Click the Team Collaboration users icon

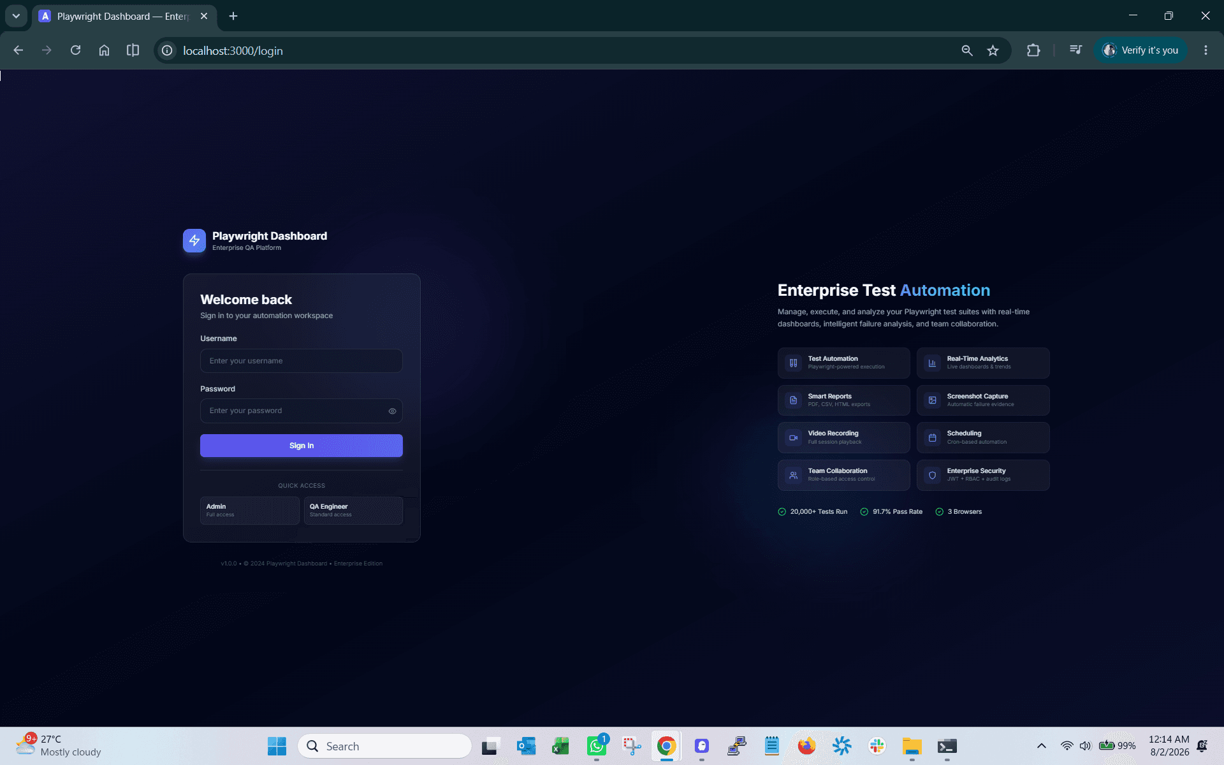[794, 475]
